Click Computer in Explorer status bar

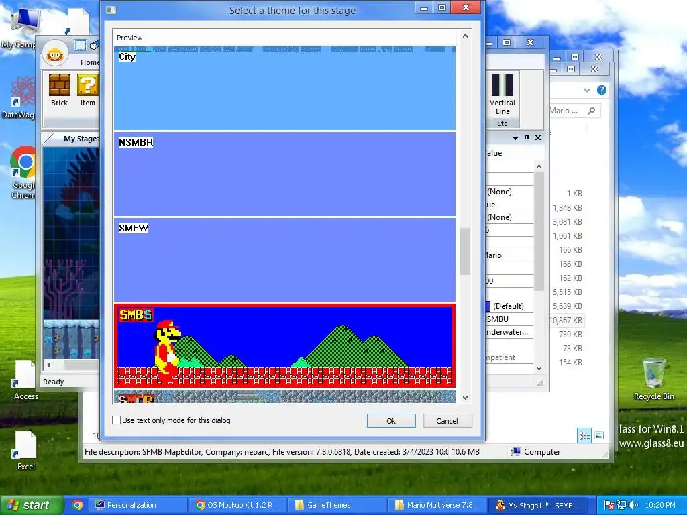(x=536, y=451)
